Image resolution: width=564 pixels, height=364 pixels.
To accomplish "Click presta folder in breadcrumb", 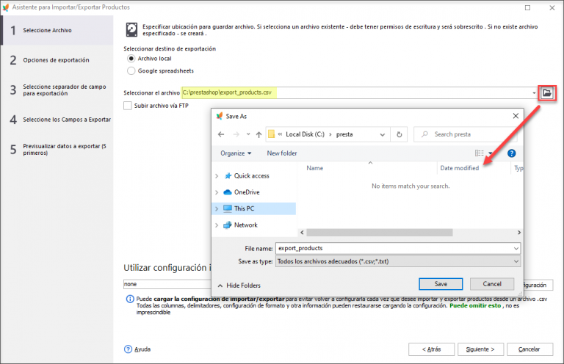I will pos(344,134).
